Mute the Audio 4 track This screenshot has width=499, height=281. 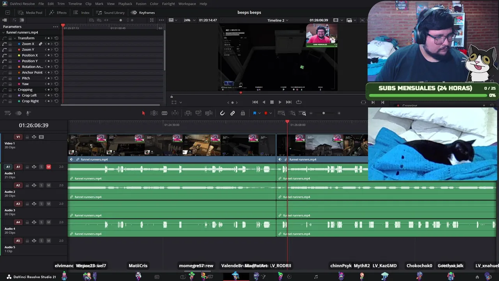click(48, 222)
